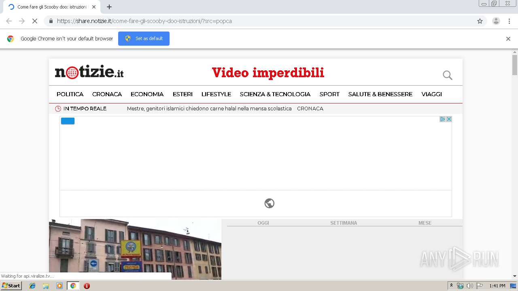Screen dimensions: 518x291
Task: Switch to the MESE tab
Action: coord(425,223)
